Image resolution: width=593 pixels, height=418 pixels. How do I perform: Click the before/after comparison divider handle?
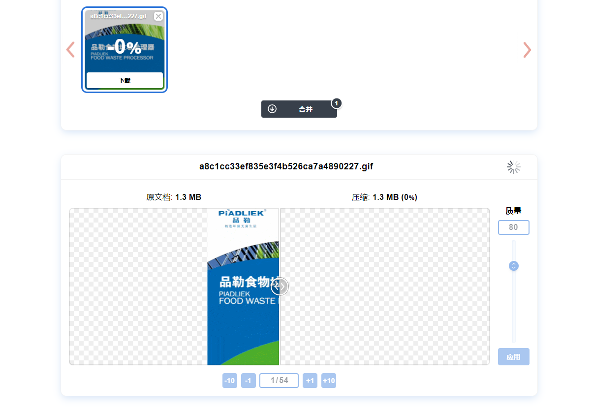pyautogui.click(x=280, y=286)
